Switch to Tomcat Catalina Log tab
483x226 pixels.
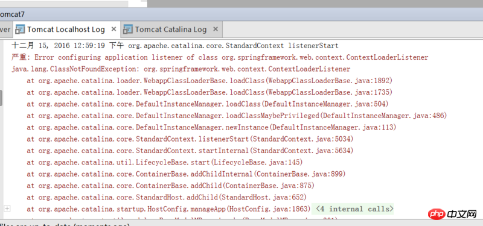(x=171, y=30)
